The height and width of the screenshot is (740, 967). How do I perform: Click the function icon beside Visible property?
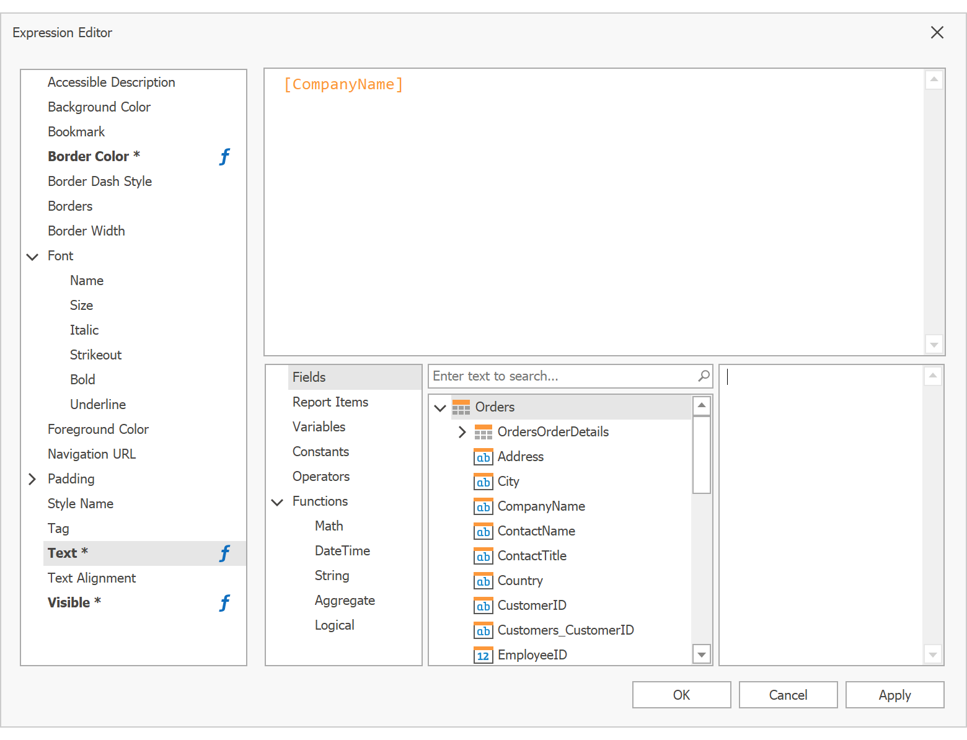pos(224,603)
